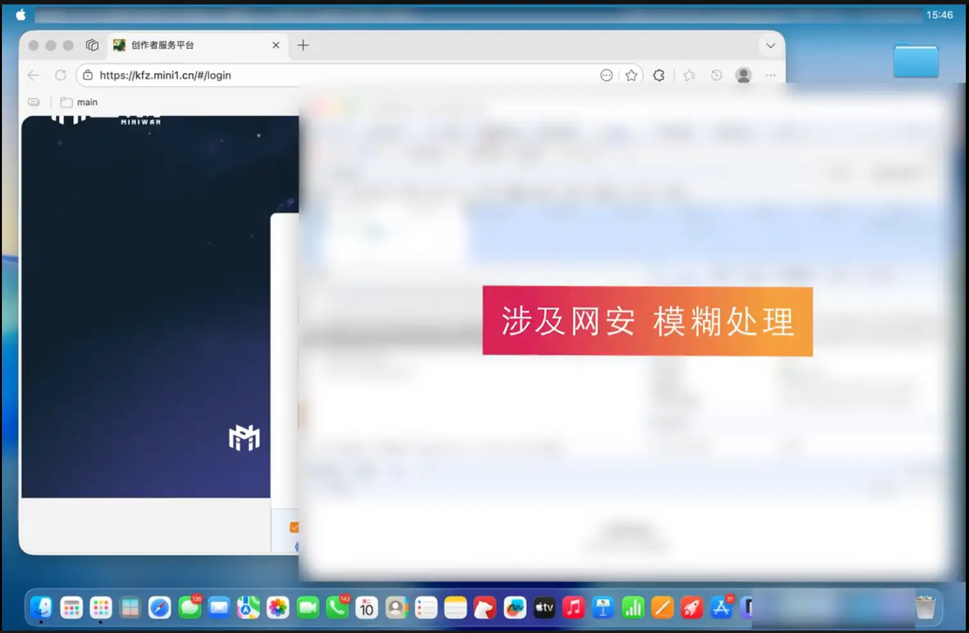969x633 pixels.
Task: Go back using the back arrow
Action: click(x=34, y=75)
